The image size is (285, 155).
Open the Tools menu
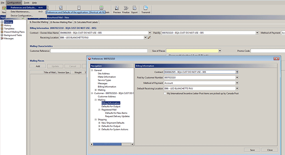[x=26, y=3]
